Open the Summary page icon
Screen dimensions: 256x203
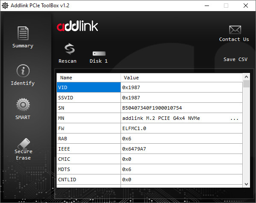click(x=23, y=33)
